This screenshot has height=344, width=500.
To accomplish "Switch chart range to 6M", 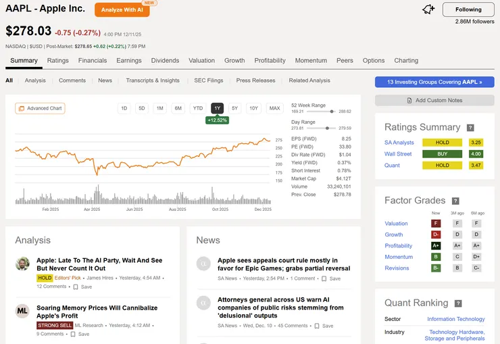I will click(178, 108).
